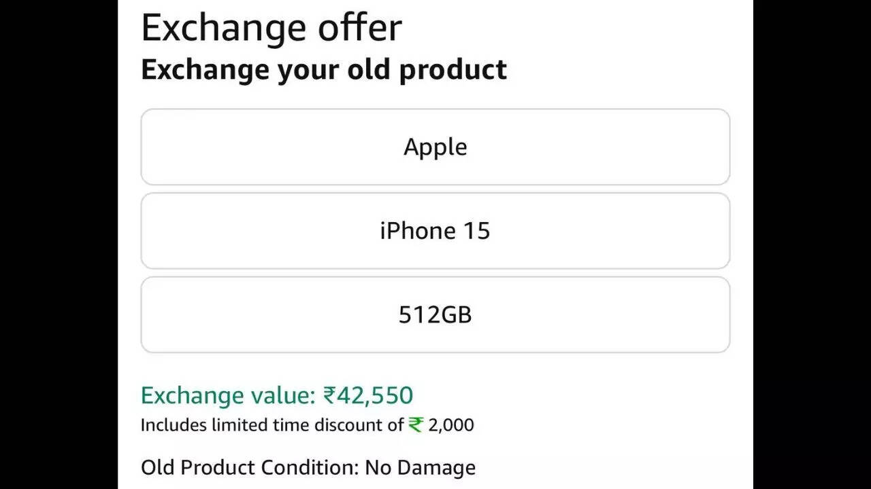Click the Exchange your old product subheading
The width and height of the screenshot is (871, 489).
[x=323, y=69]
